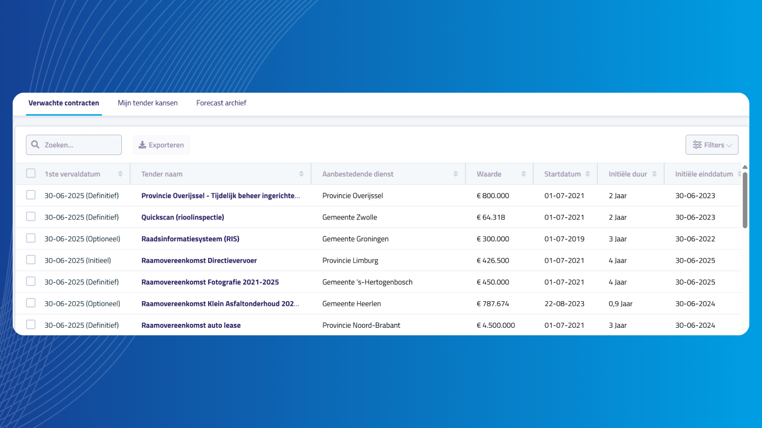Viewport: 762px width, 428px height.
Task: Sort by Aanbestedende dienst arrows icon
Action: click(456, 174)
